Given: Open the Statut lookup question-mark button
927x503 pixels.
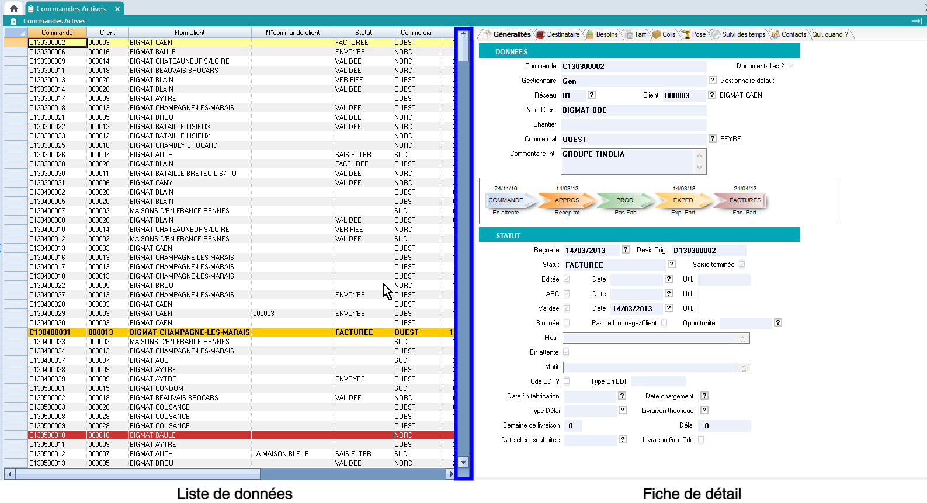Looking at the screenshot, I should 672,265.
